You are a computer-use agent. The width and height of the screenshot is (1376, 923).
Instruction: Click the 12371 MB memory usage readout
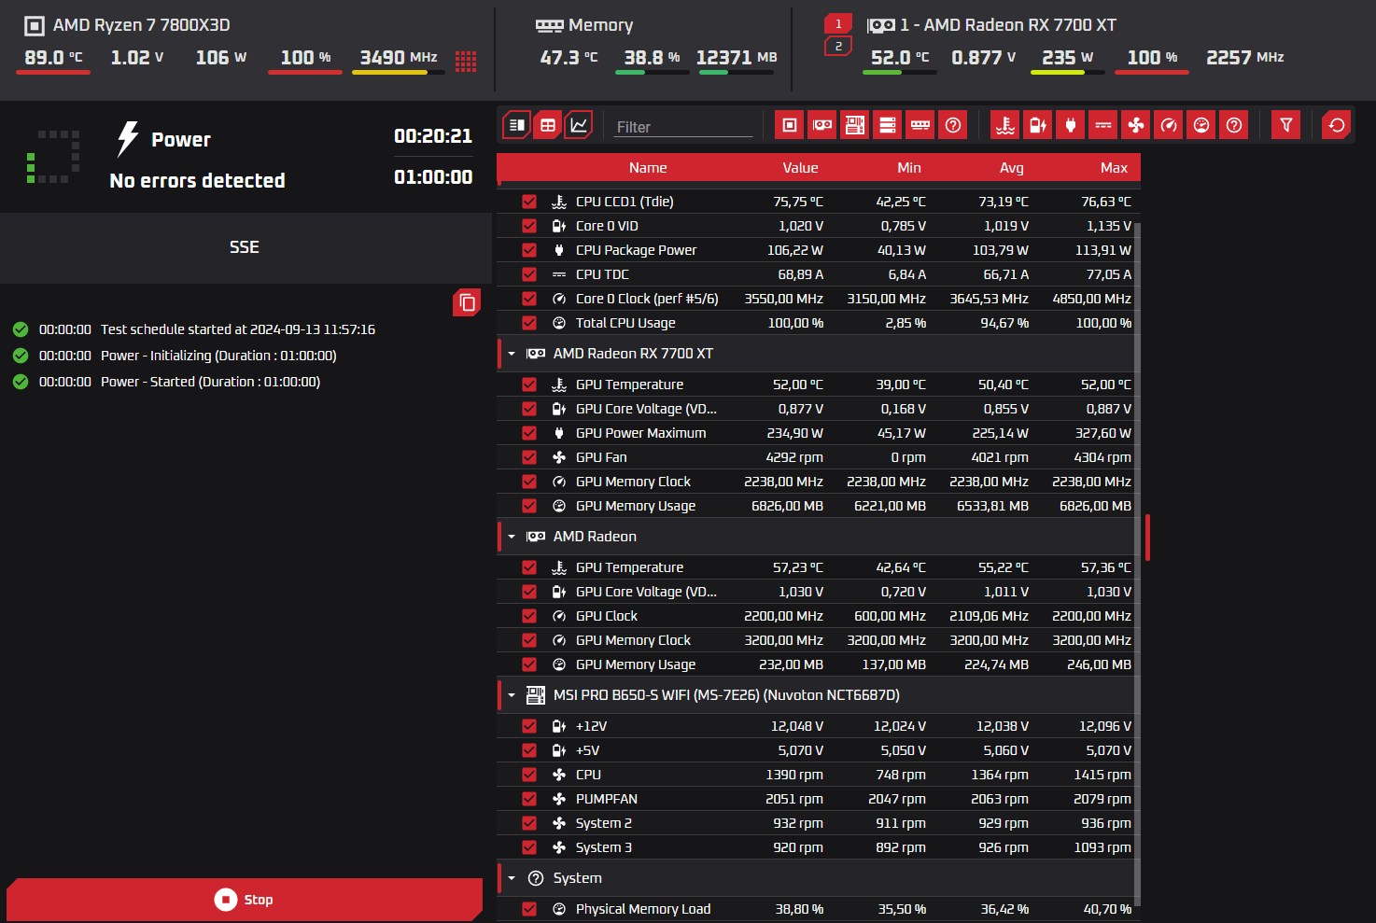click(737, 58)
